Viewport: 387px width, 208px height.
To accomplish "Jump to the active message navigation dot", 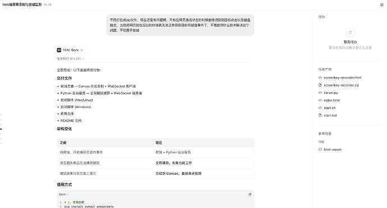I will pos(1,129).
